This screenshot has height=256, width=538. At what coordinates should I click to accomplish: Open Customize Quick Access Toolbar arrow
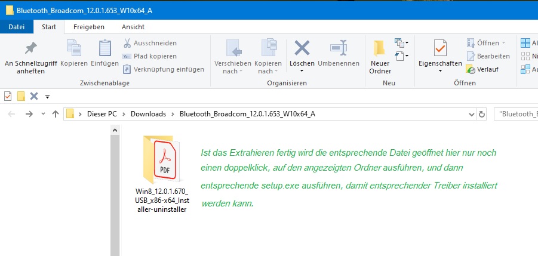[x=47, y=97]
